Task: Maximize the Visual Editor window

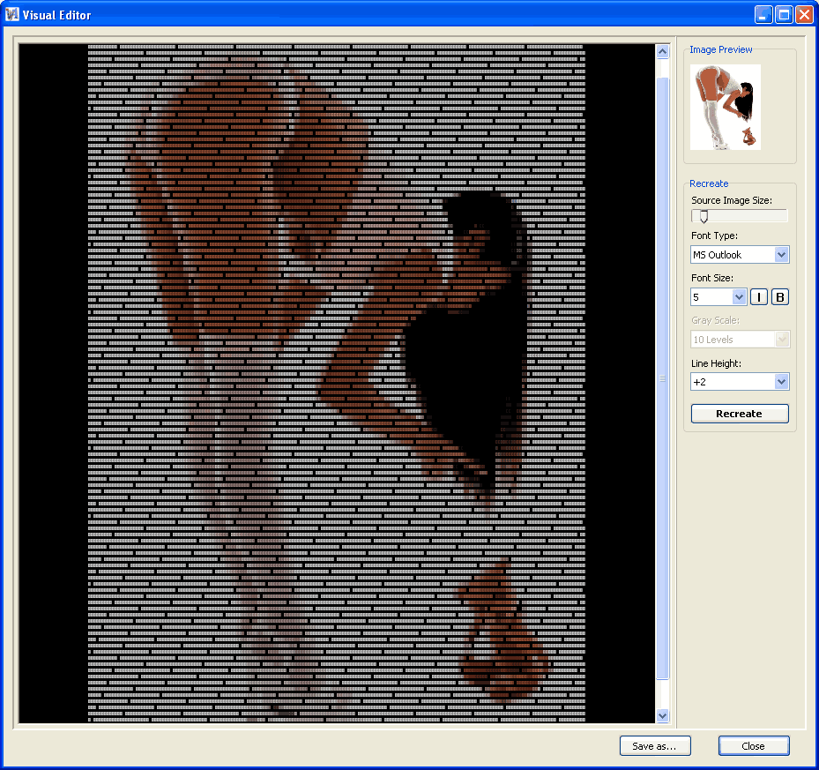Action: tap(784, 15)
